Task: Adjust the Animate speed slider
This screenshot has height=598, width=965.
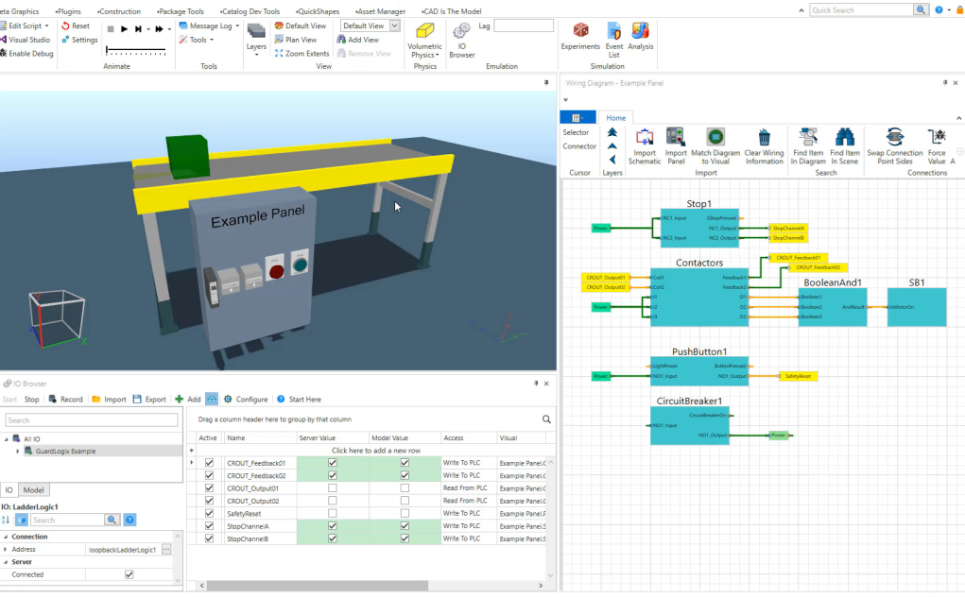Action: [136, 49]
